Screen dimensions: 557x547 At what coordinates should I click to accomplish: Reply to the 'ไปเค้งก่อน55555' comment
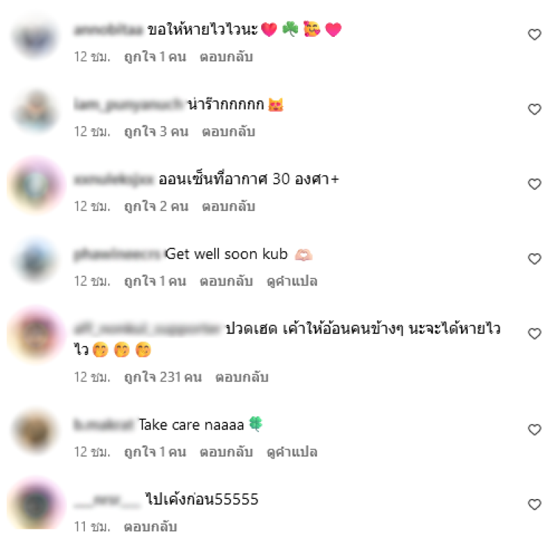pyautogui.click(x=150, y=526)
